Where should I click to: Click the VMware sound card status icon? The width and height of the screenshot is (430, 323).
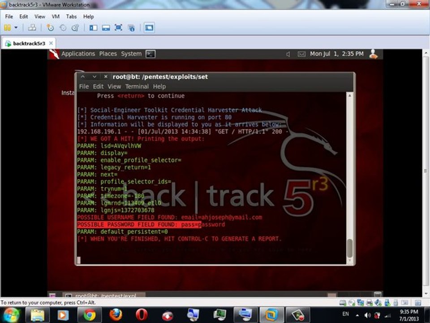click(x=378, y=303)
